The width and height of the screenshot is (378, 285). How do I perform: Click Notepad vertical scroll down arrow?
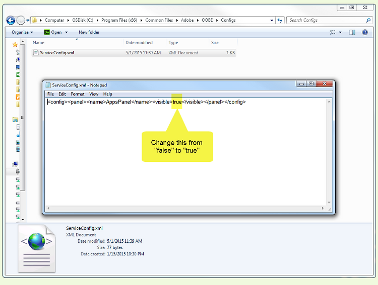[x=329, y=202]
